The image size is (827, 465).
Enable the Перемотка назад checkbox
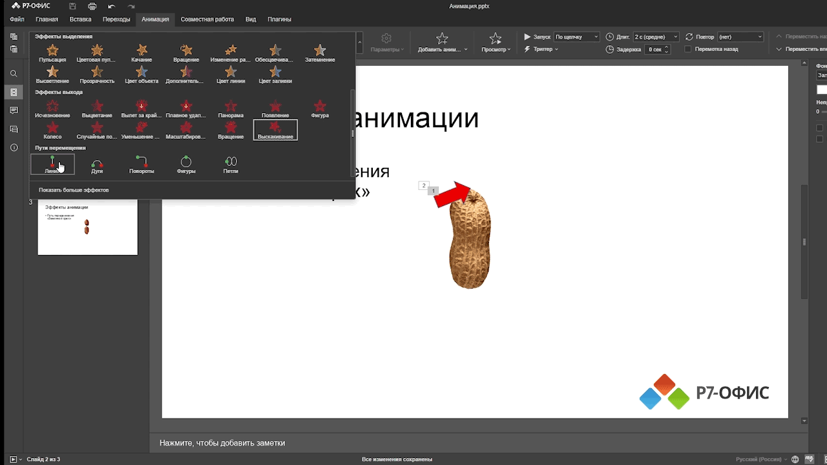pos(688,49)
